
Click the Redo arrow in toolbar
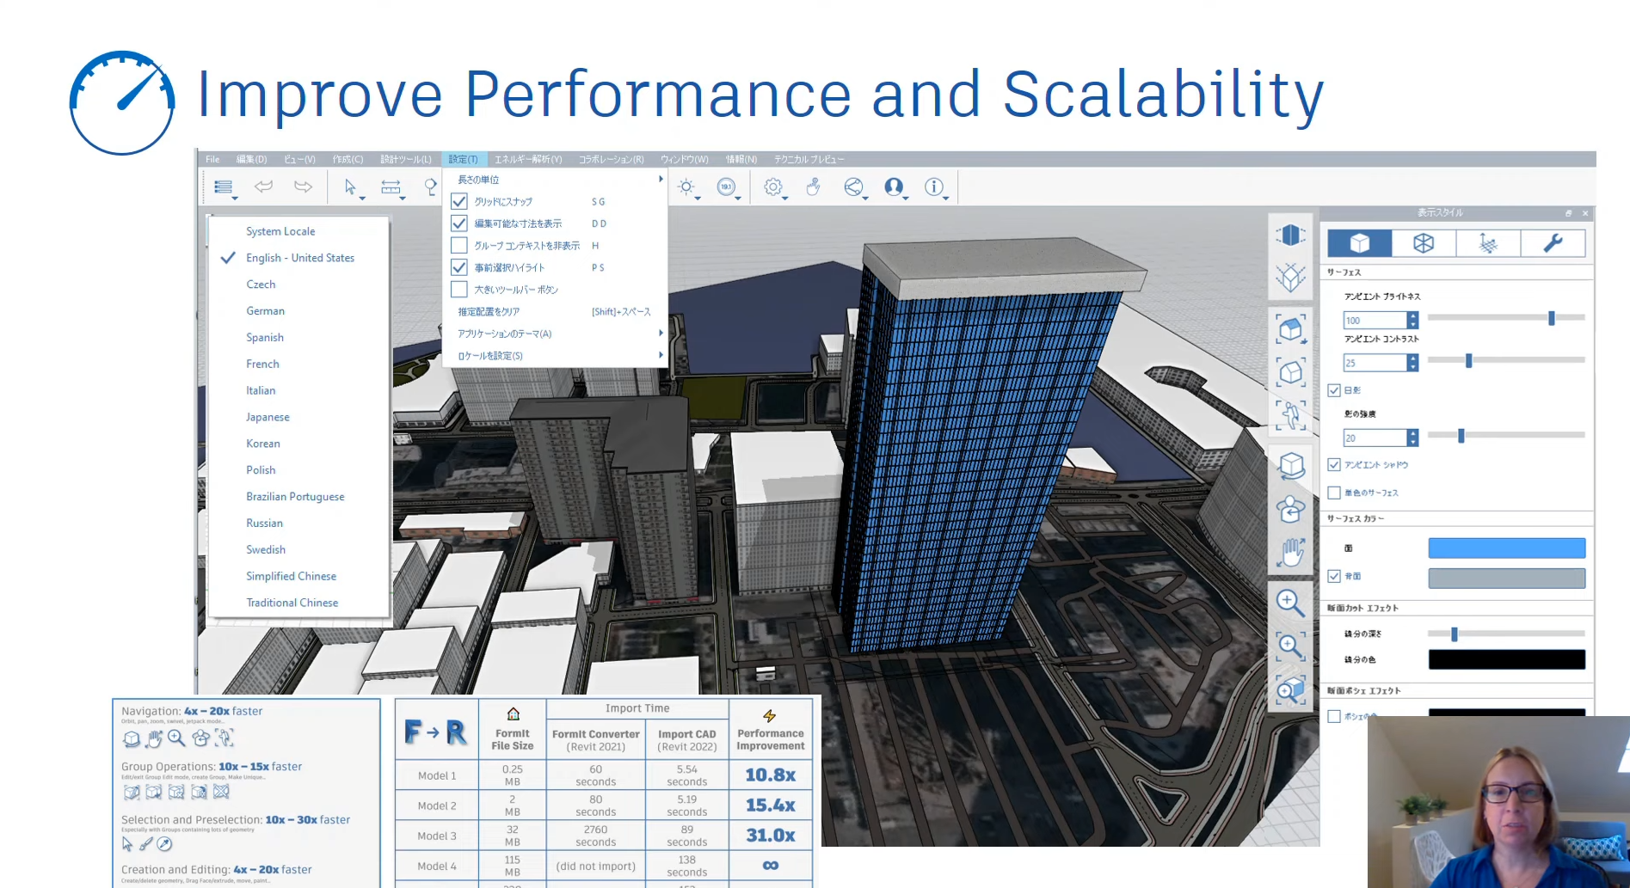[x=303, y=187]
